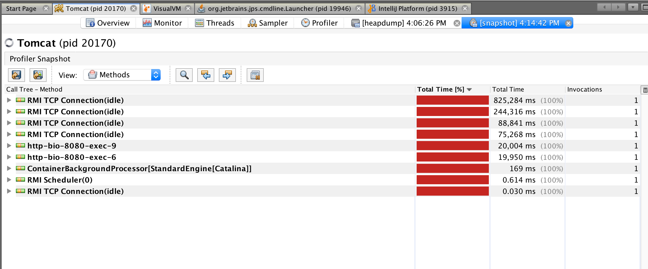648x269 pixels.
Task: Expand the http-bio-8080-exec-9 thread
Action: coord(9,146)
